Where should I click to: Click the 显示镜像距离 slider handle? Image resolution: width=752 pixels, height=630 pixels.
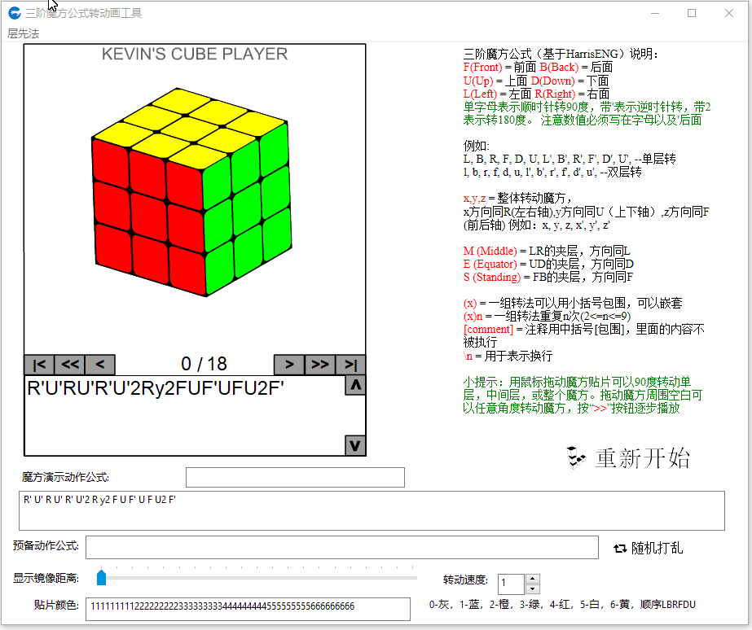point(101,577)
